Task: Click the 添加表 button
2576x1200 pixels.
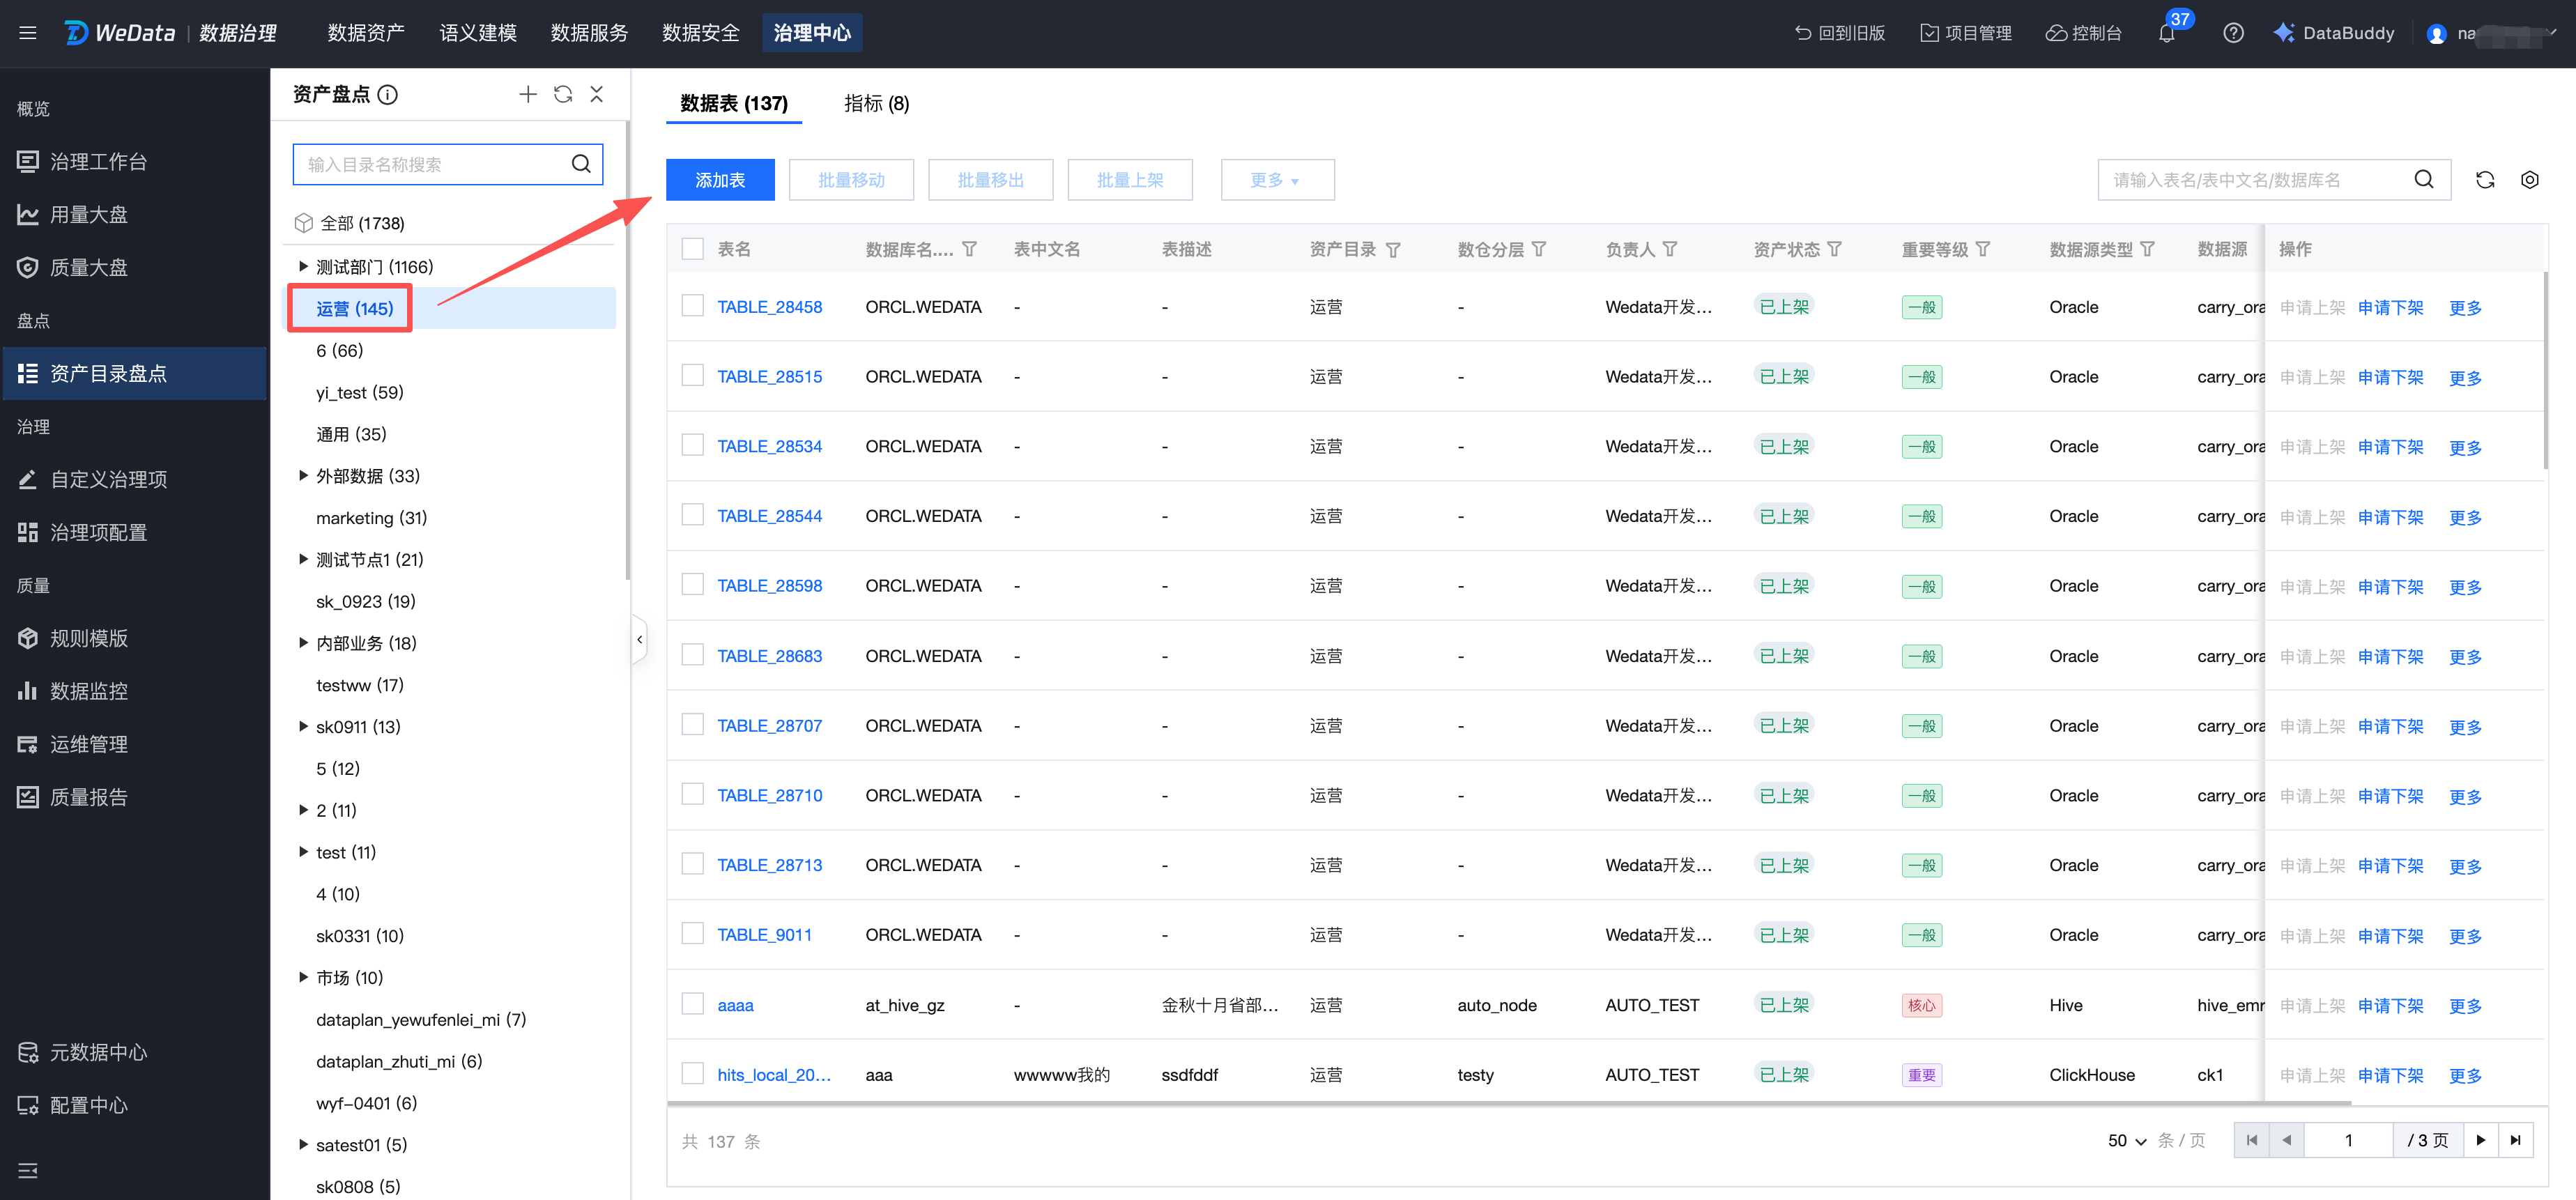Action: point(720,180)
